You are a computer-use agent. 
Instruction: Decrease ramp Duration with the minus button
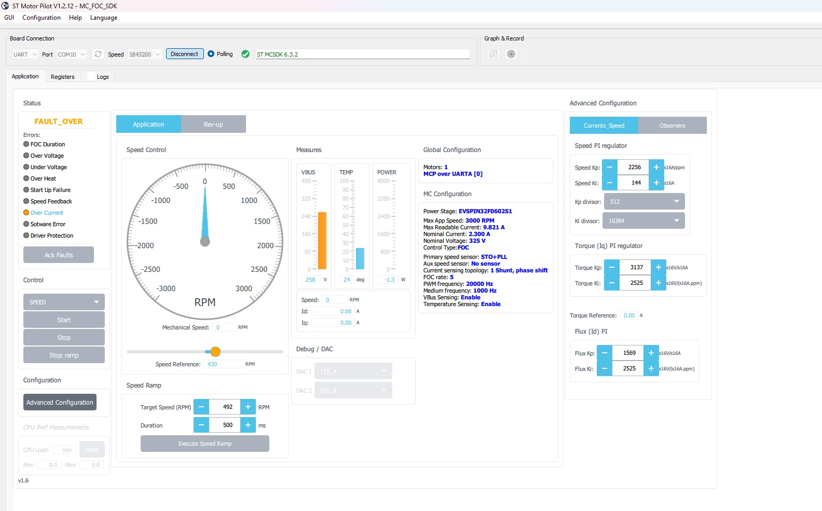point(201,425)
